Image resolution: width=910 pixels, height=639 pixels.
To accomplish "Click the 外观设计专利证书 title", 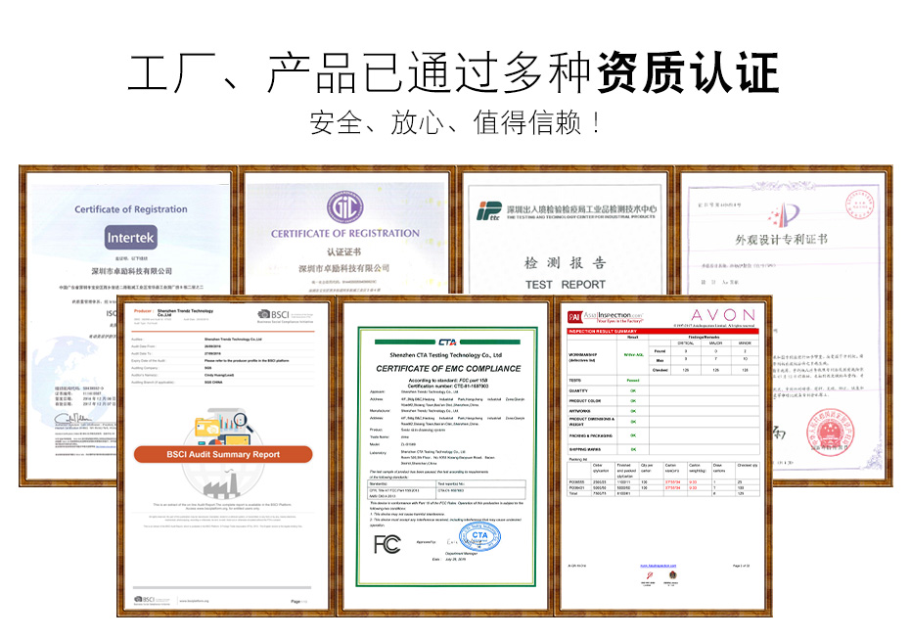I will pos(781,239).
